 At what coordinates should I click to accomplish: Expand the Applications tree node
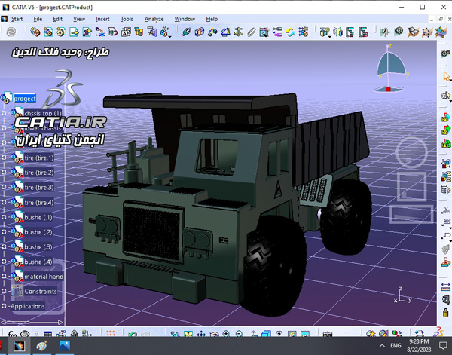point(4,306)
